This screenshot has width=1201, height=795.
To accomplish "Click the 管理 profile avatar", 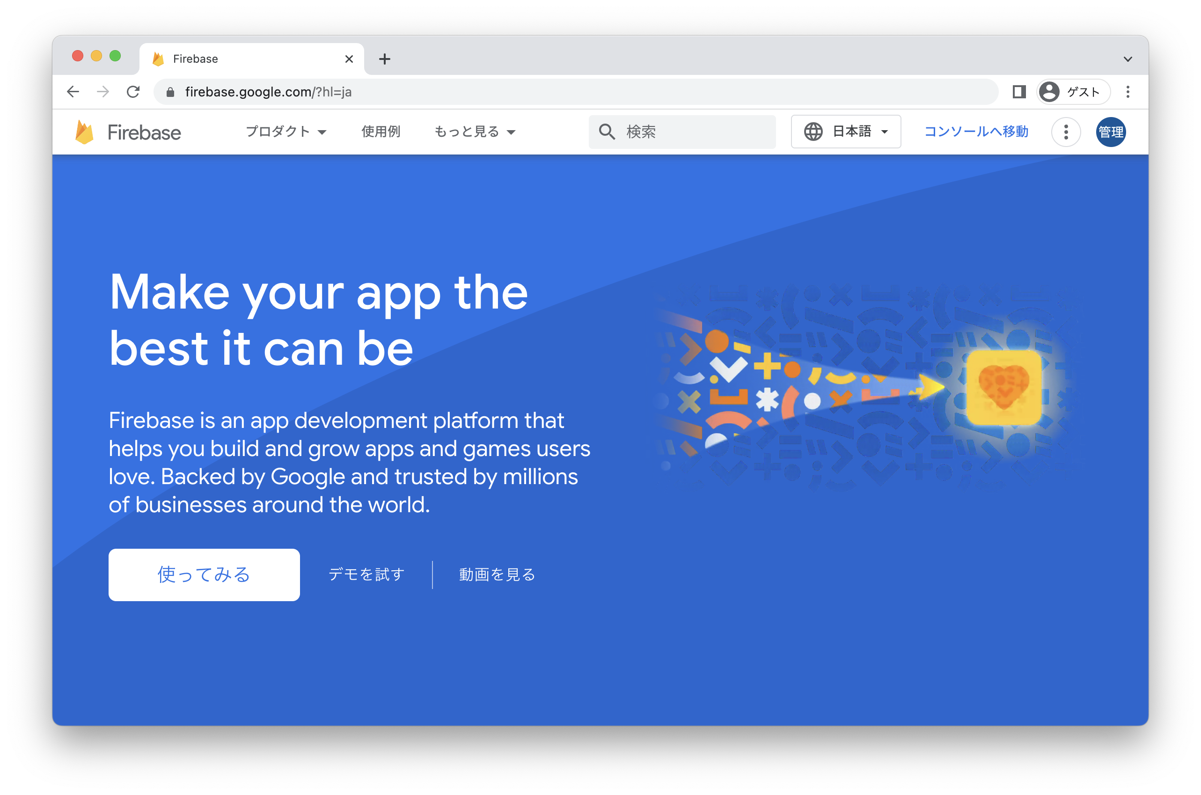I will 1110,132.
